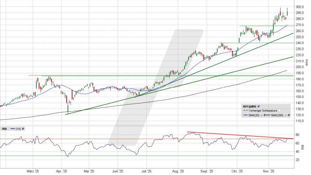Screen dimensions: 311x175
Task: Click the 300.0 price axis label
Action: point(299,7)
